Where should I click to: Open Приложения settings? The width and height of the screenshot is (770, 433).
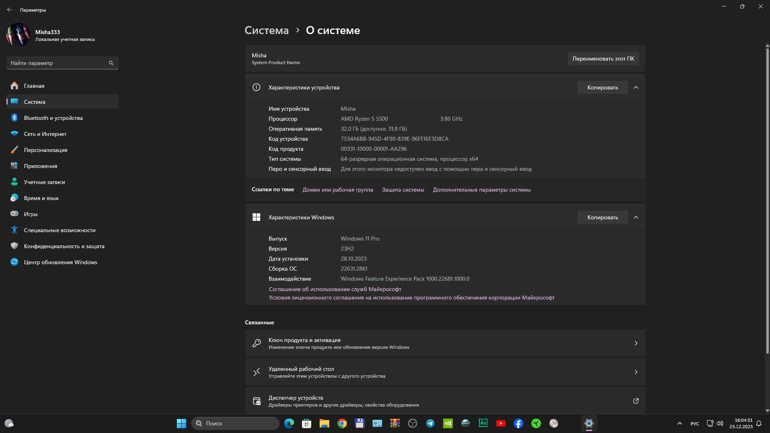pyautogui.click(x=62, y=166)
